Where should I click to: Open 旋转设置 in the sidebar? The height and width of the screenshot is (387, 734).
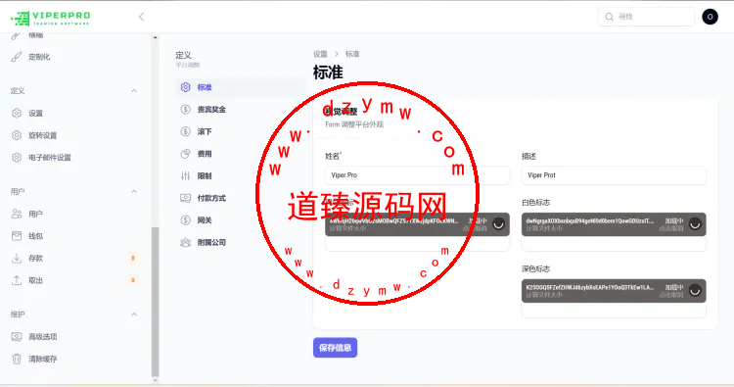pos(43,135)
